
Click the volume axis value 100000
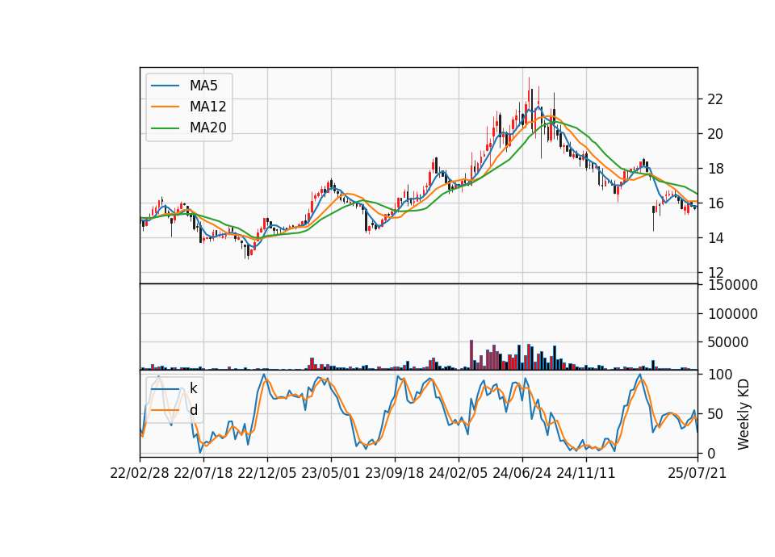(x=732, y=314)
